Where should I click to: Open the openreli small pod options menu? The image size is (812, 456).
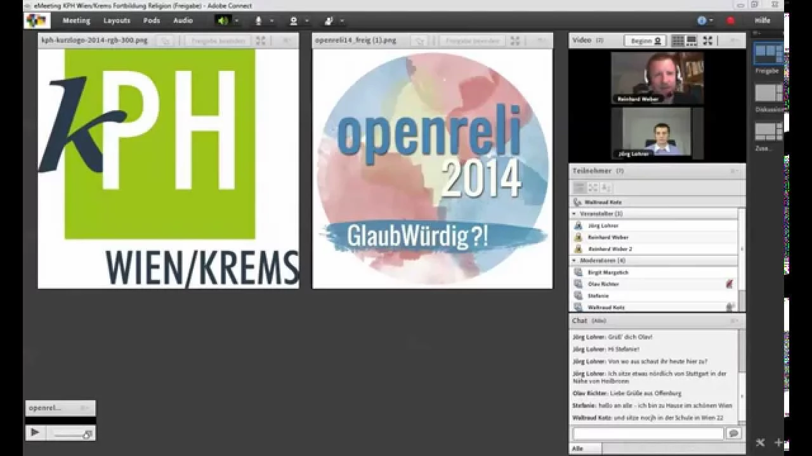click(85, 408)
